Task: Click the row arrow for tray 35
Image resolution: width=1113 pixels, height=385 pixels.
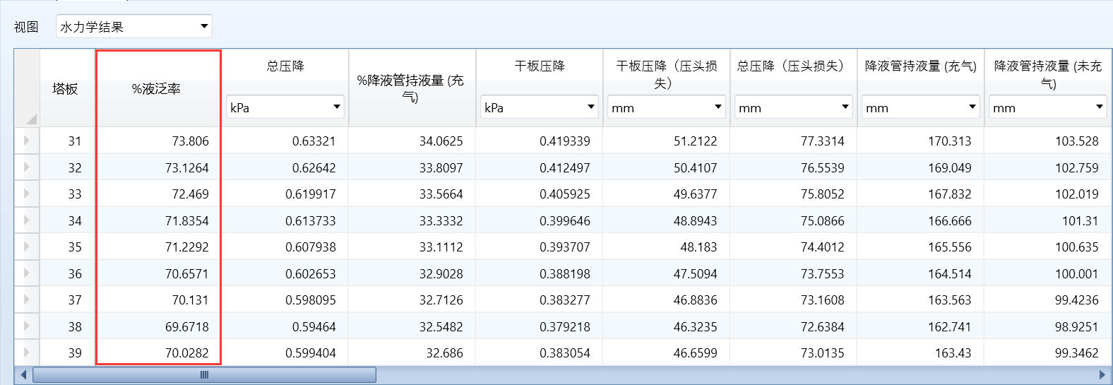Action: (x=27, y=247)
